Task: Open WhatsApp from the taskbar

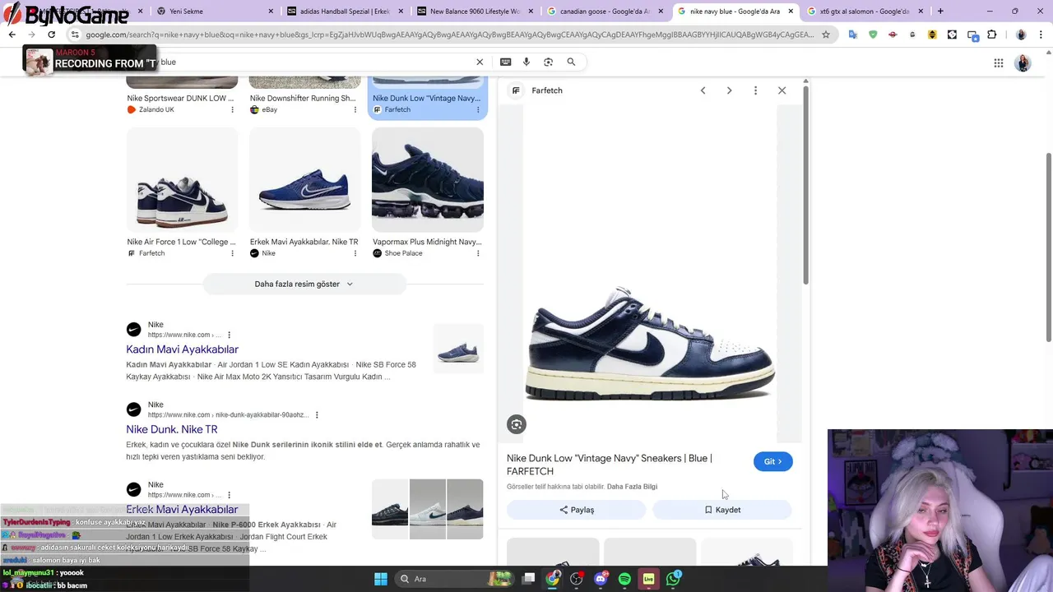Action: pyautogui.click(x=673, y=579)
